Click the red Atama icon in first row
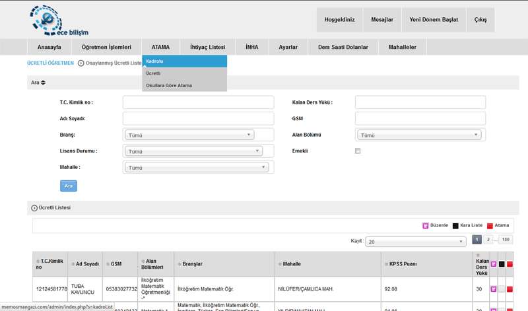 [x=510, y=289]
